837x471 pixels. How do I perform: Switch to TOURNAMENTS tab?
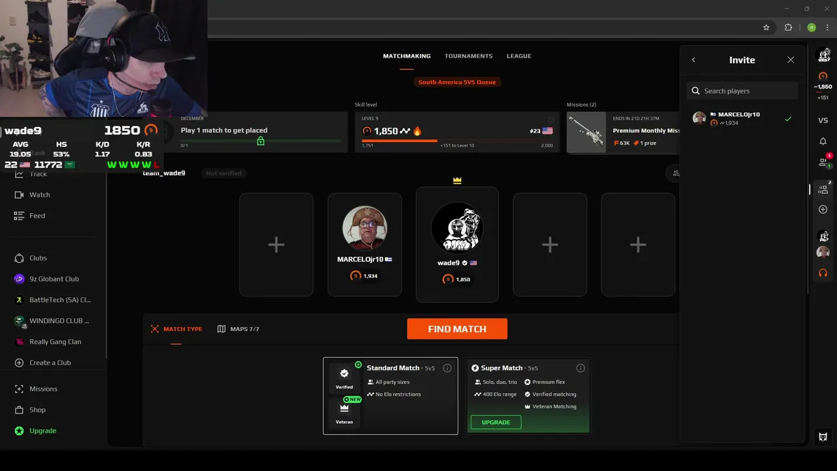[x=469, y=56]
